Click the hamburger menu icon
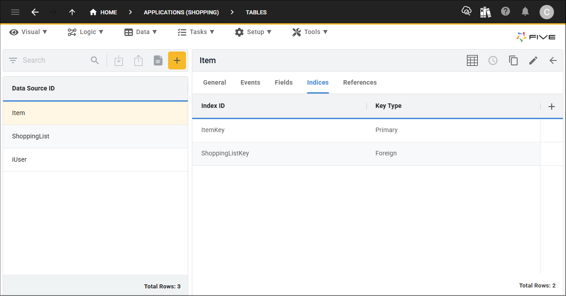Viewport: 566px width, 296px height. point(15,12)
